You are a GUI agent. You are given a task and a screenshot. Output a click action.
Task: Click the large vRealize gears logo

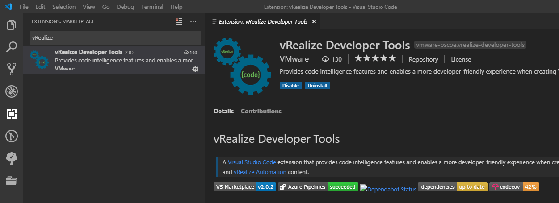[242, 66]
